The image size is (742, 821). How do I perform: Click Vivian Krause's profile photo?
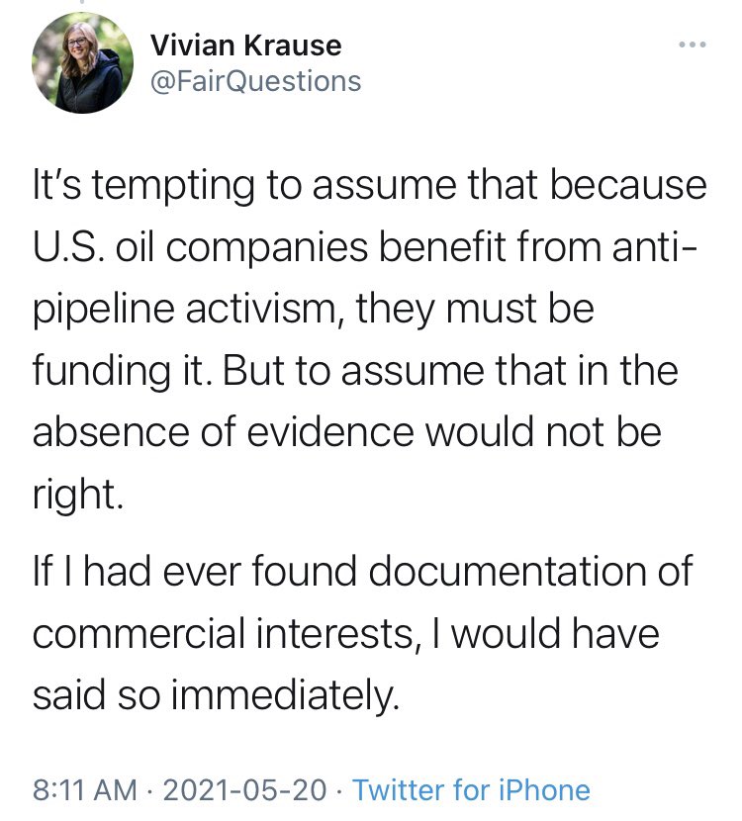(x=83, y=63)
